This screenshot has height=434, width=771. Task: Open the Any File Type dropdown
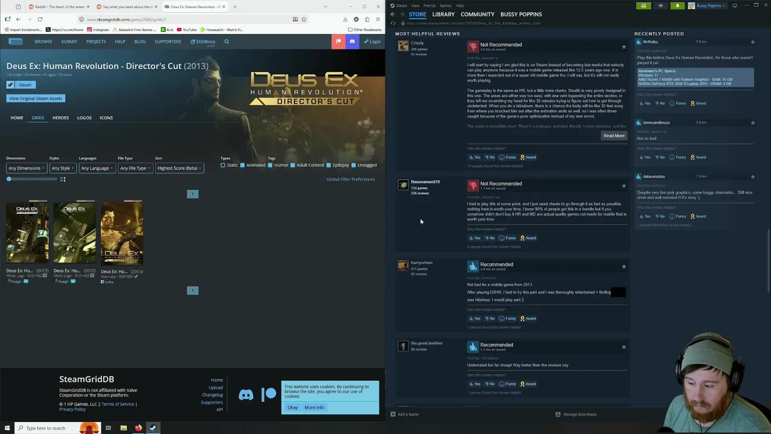135,168
